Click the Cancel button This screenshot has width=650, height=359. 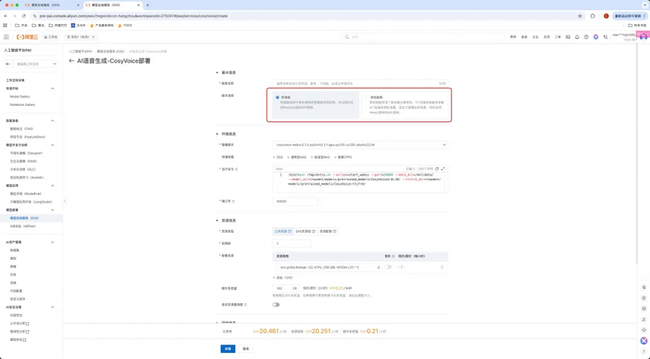[x=246, y=348]
